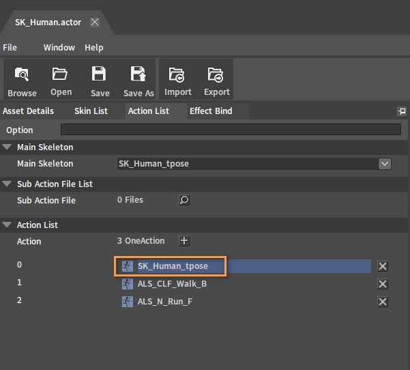The image size is (410, 370).
Task: Open the Main Skeleton dropdown arrow
Action: (x=385, y=164)
